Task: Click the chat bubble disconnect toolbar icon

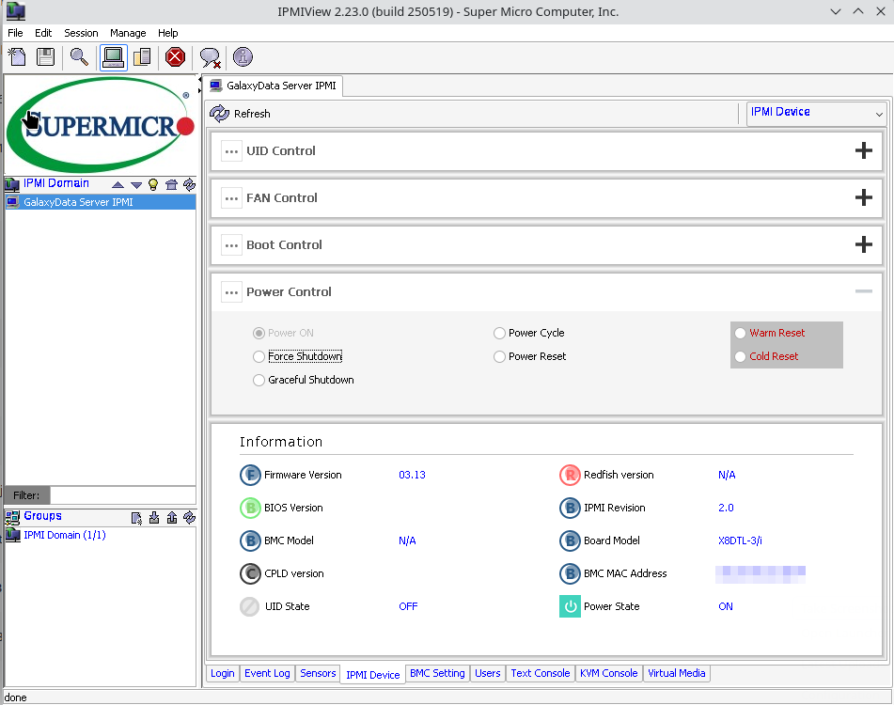Action: click(x=211, y=57)
